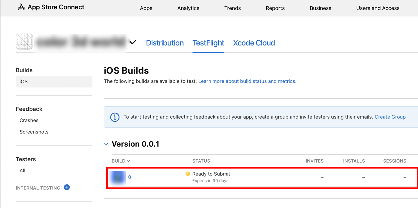Add an internal testing group with plus icon
This screenshot has width=418, height=208.
[67, 187]
